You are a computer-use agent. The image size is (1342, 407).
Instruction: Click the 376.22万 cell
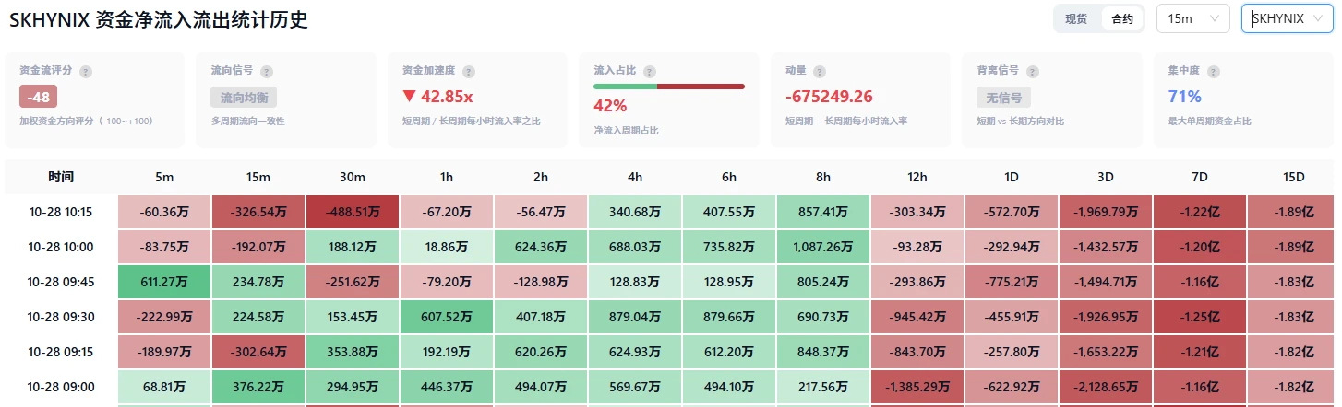pos(258,387)
